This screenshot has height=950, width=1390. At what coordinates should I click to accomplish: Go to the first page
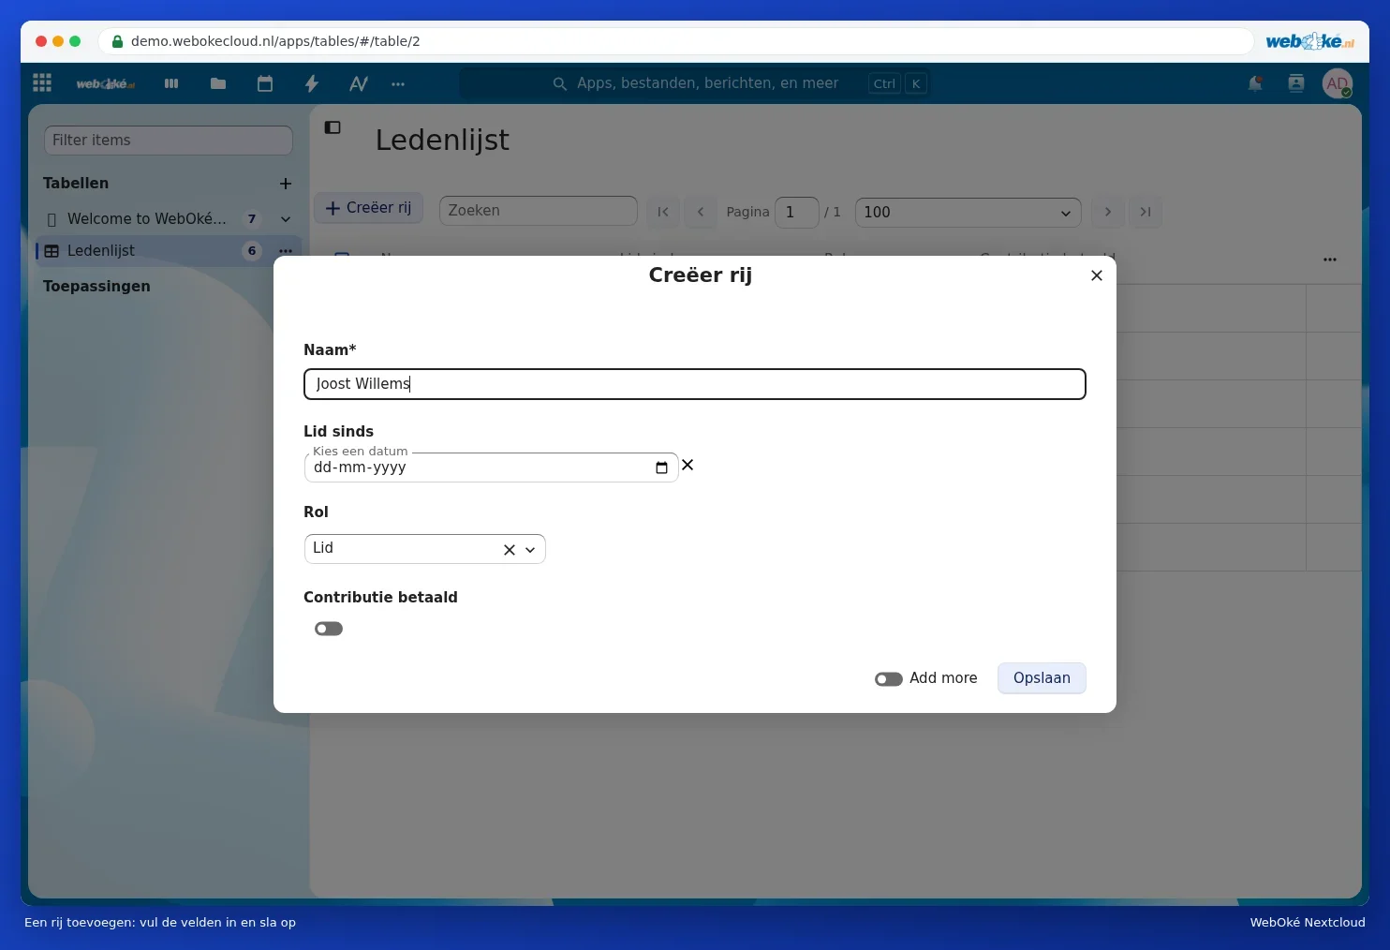663,212
